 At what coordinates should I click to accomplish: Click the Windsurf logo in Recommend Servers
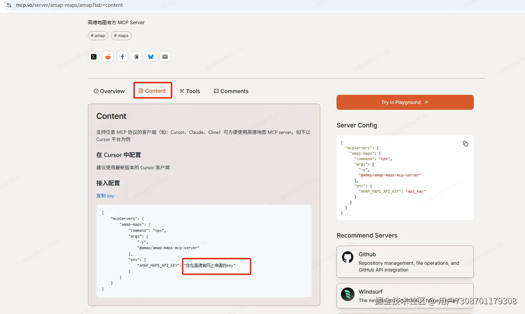pyautogui.click(x=348, y=294)
